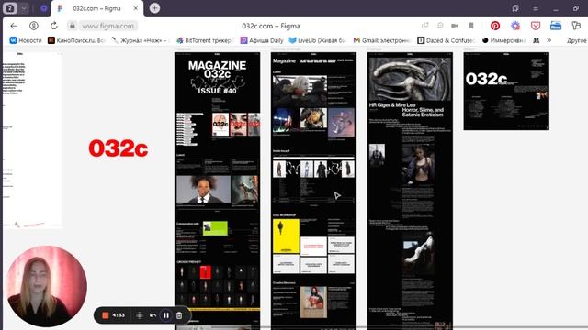
Task: Select the red 032c logo on canvas
Action: pyautogui.click(x=119, y=148)
